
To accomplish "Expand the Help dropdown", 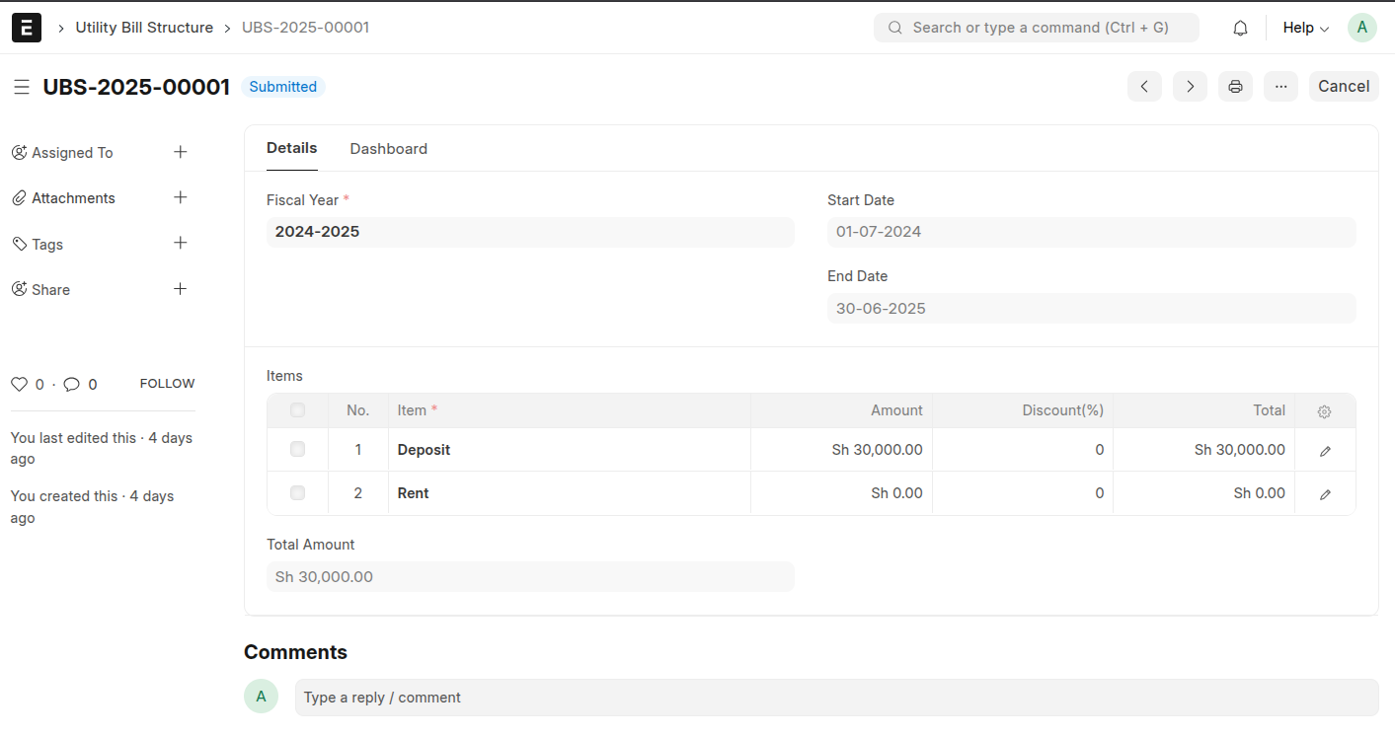I will click(x=1306, y=28).
